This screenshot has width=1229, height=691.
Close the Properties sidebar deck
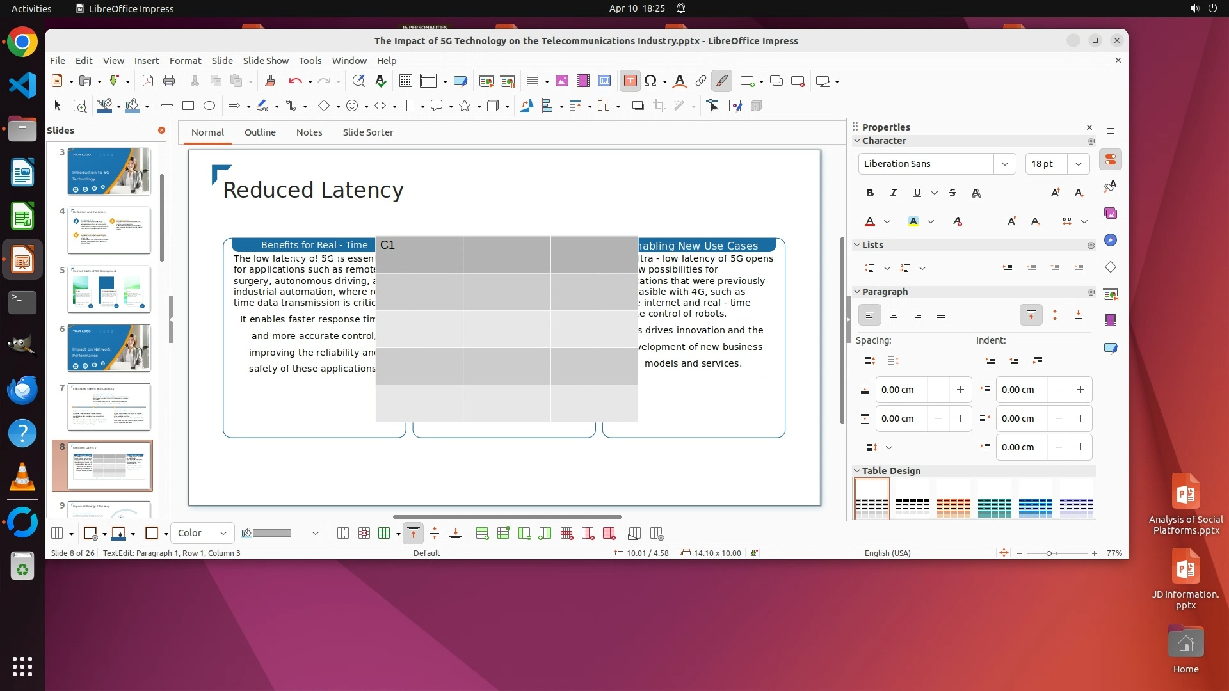tap(1089, 127)
